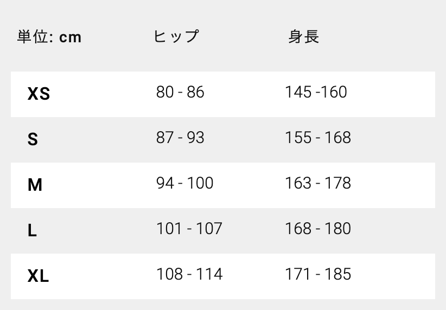Image resolution: width=446 pixels, height=310 pixels.
Task: Click XL hip value 108 - 114
Action: 189,275
